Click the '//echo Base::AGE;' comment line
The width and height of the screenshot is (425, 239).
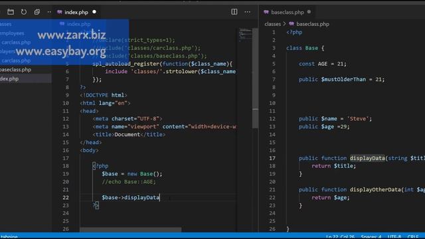tap(129, 182)
